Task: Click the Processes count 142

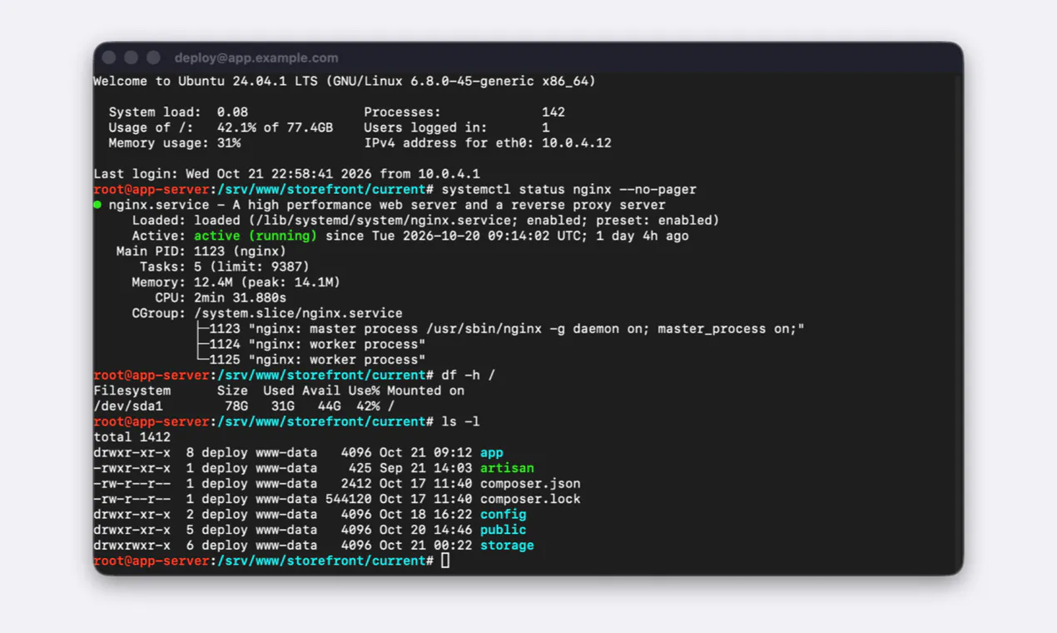Action: pyautogui.click(x=553, y=112)
